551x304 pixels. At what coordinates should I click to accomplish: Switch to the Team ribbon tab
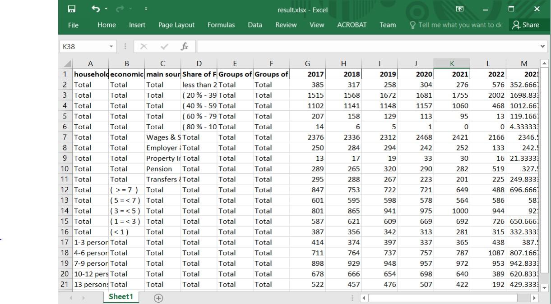(387, 25)
